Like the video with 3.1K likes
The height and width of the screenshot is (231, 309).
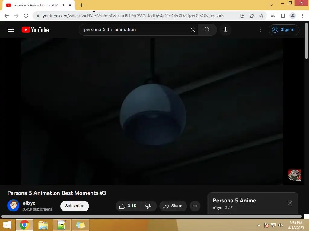128,206
